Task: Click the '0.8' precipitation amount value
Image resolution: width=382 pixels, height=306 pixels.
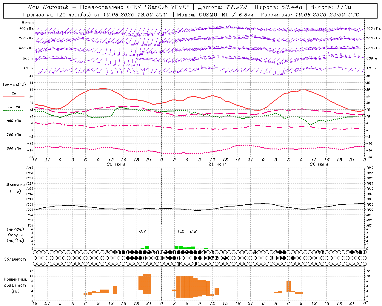Action: pyautogui.click(x=193, y=231)
